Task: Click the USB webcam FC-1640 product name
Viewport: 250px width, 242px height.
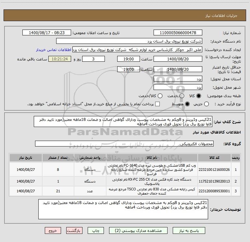Action: [x=152, y=170]
